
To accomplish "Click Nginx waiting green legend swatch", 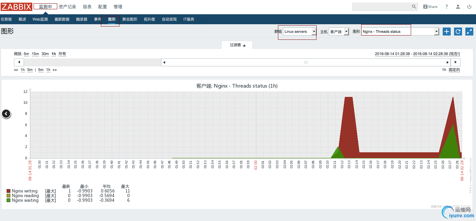I will 8,200.
